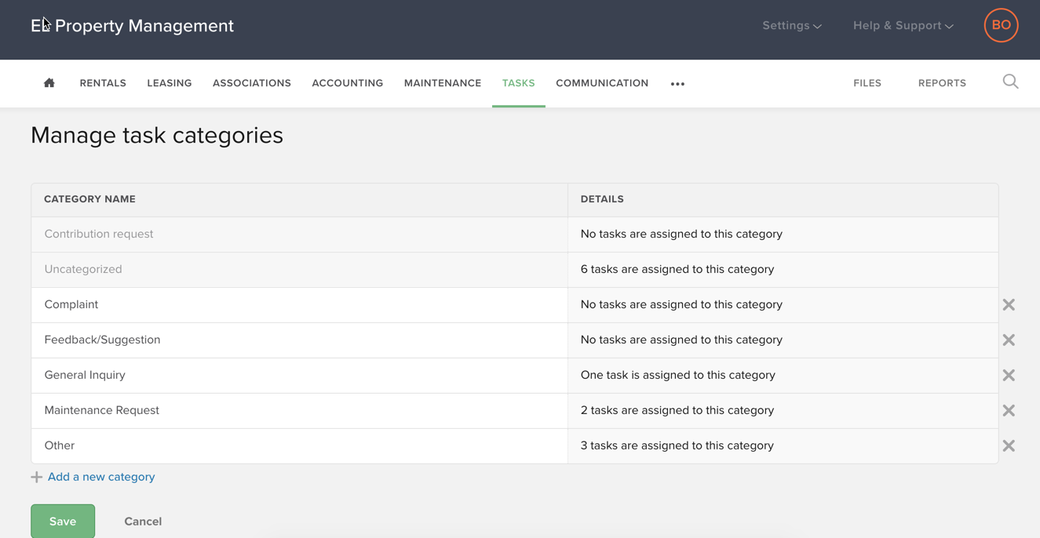Open the Settings dropdown
The height and width of the screenshot is (538, 1040).
click(791, 25)
